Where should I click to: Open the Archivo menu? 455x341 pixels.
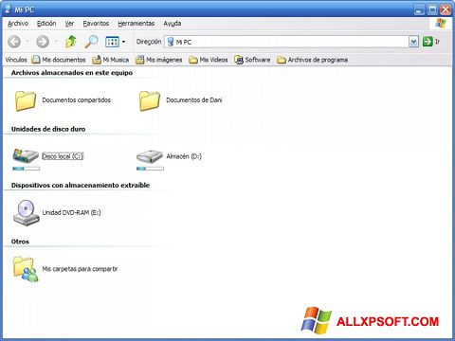18,24
